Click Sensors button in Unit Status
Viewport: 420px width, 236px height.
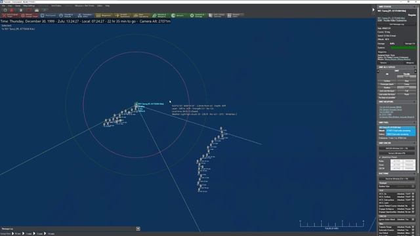[x=383, y=63]
